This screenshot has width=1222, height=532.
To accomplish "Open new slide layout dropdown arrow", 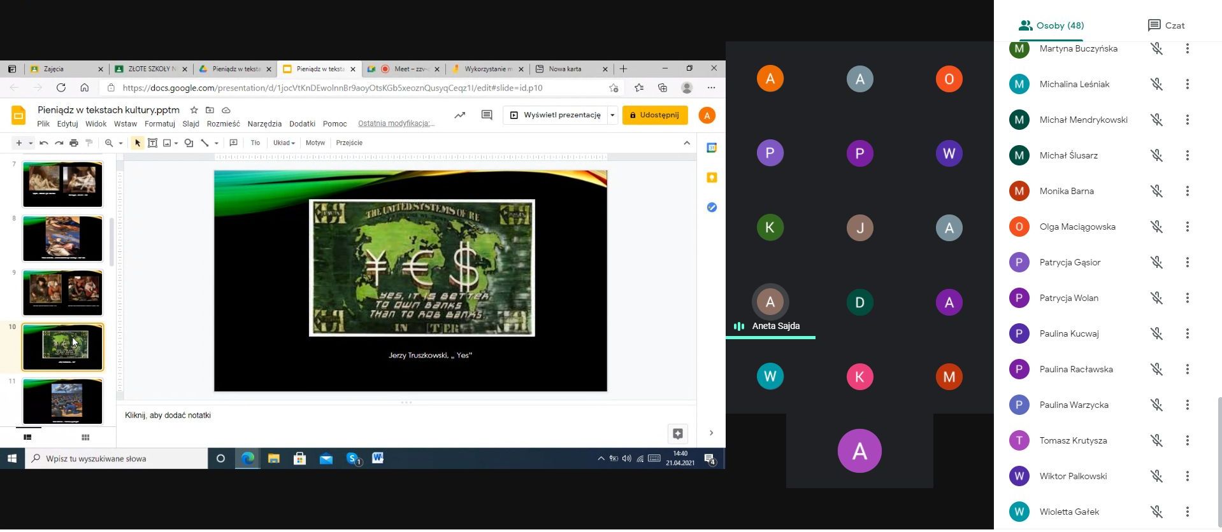I will pos(31,143).
